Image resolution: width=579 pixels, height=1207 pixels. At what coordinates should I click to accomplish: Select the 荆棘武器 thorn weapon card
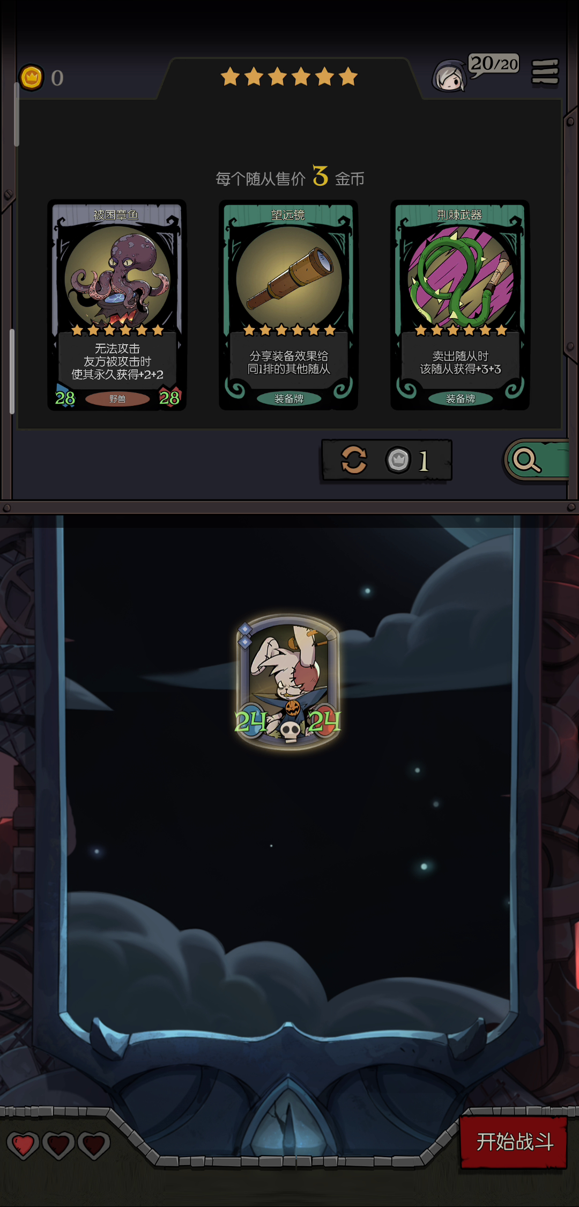click(460, 305)
